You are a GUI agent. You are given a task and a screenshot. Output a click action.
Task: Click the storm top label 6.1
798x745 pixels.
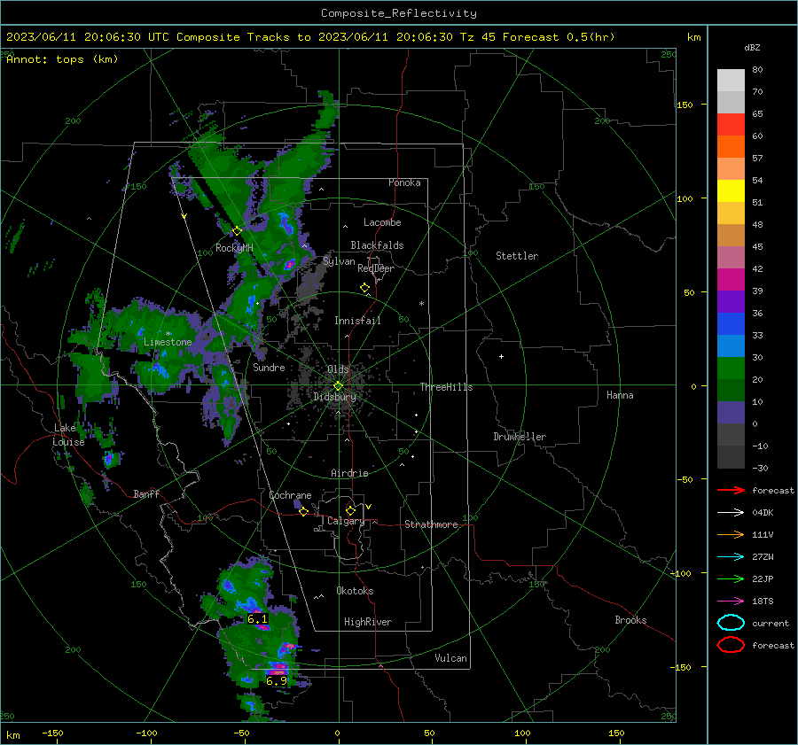[x=257, y=619]
